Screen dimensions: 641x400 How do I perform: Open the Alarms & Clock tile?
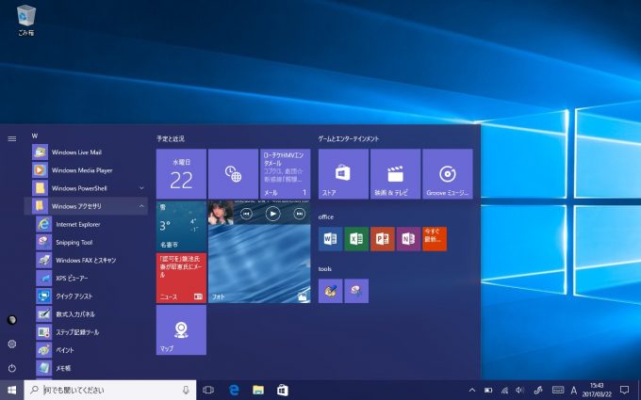click(233, 174)
